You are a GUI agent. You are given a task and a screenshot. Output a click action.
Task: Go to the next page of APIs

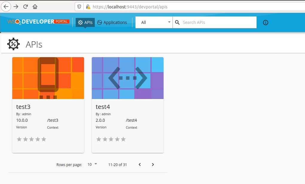pyautogui.click(x=153, y=165)
